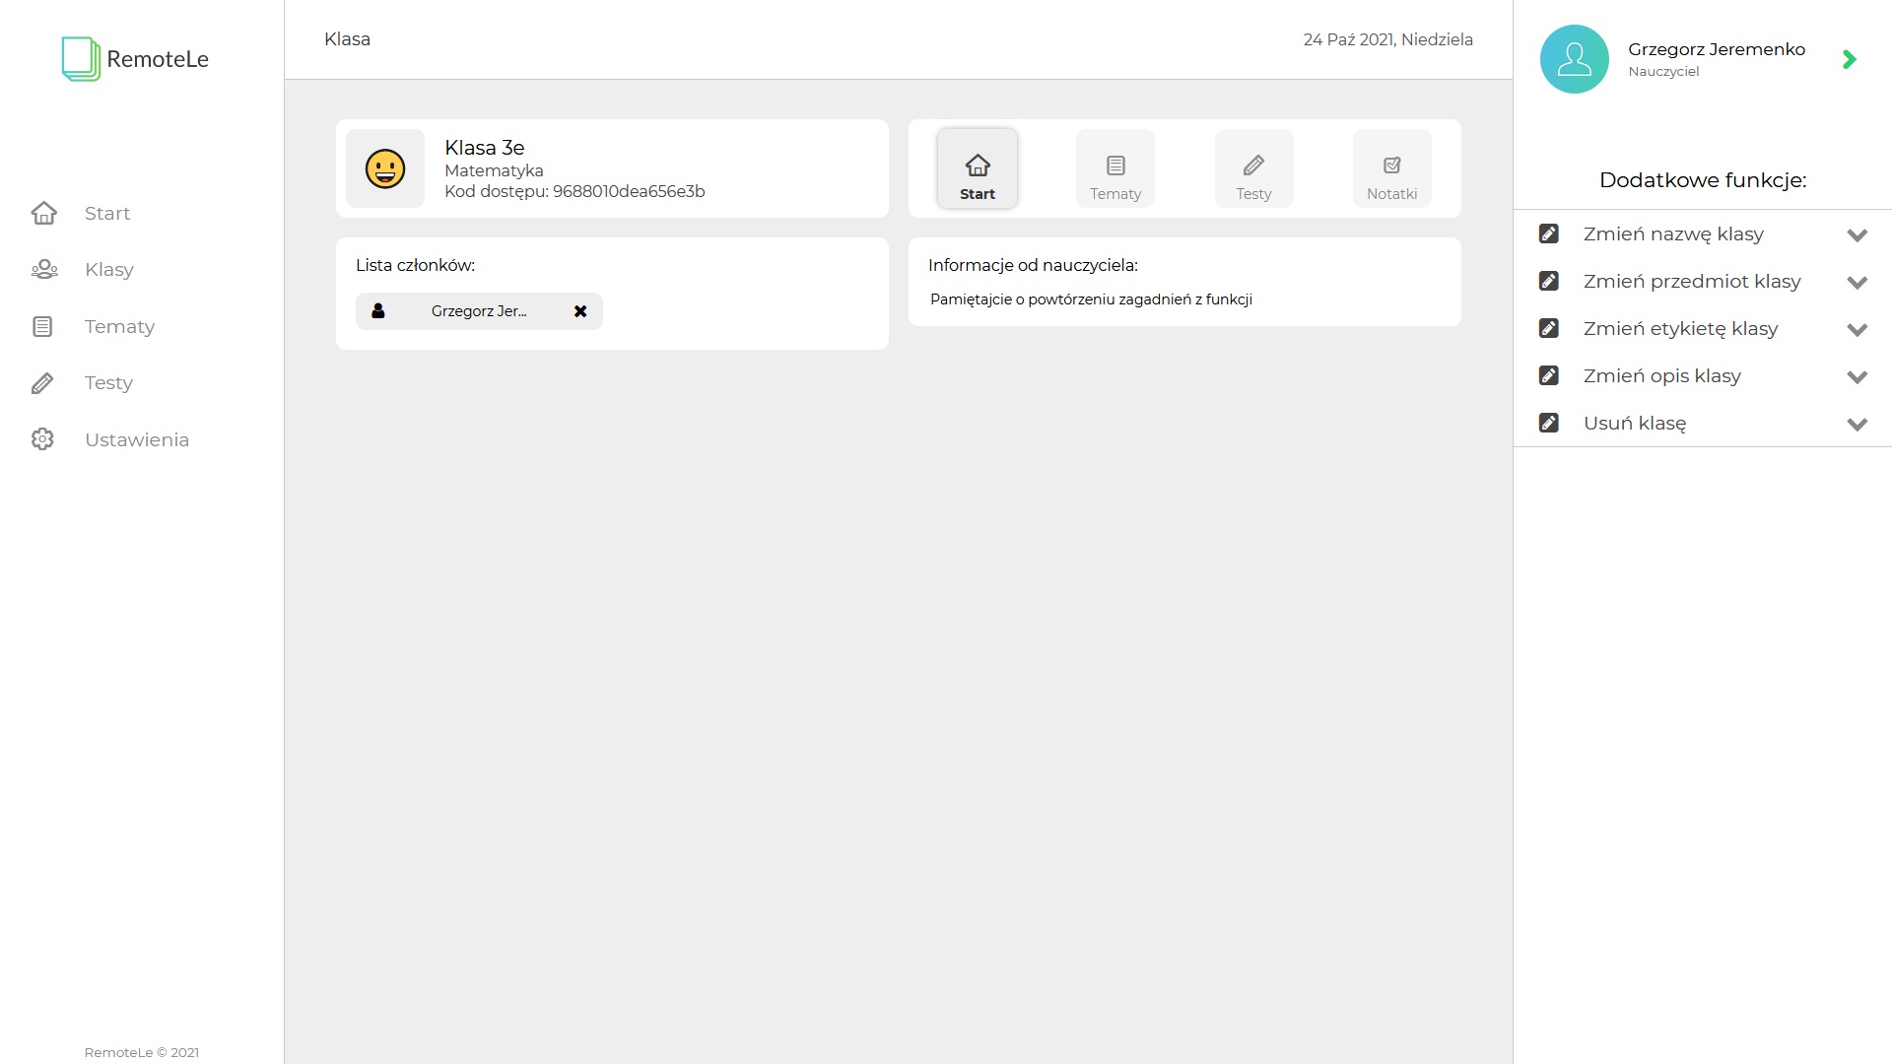Click the Tematy document icon in sidebar
This screenshot has width=1892, height=1064.
coord(42,326)
